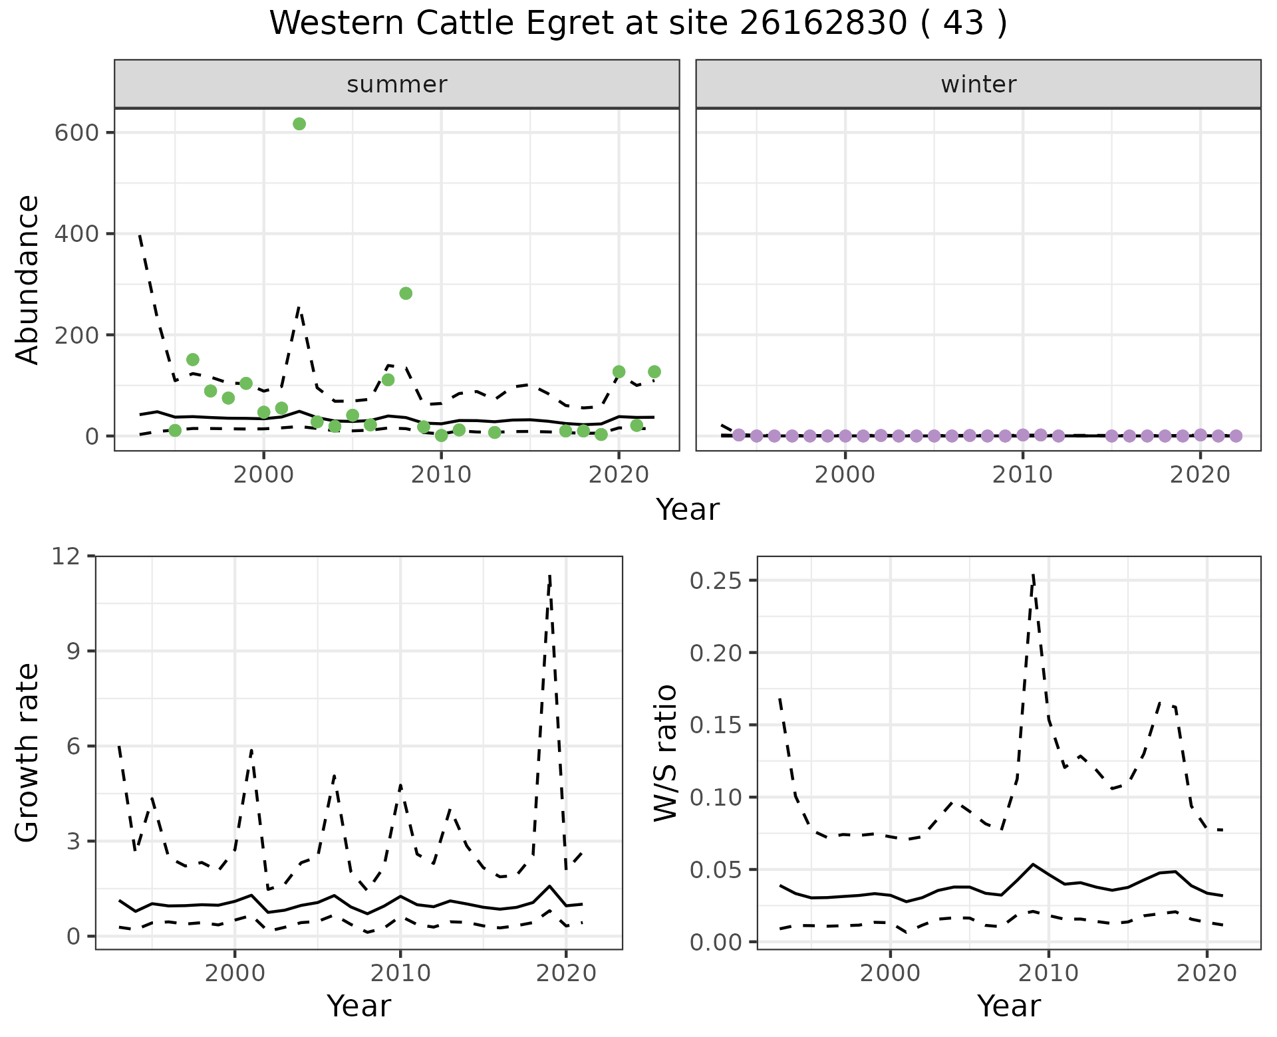The height and width of the screenshot is (1037, 1277).
Task: Click the Year label under W/S ratio plot
Action: [1008, 1006]
